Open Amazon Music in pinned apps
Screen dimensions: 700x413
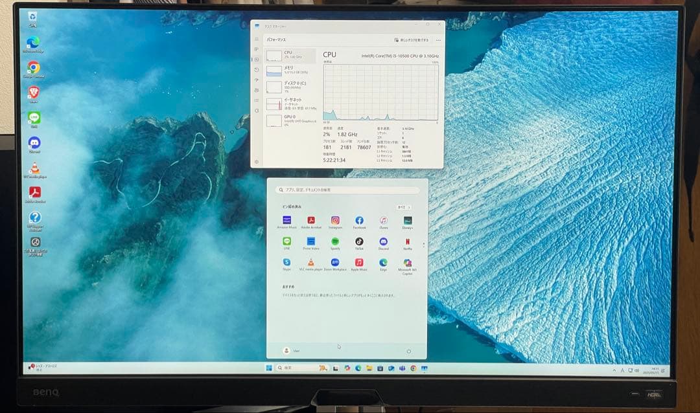coord(286,221)
